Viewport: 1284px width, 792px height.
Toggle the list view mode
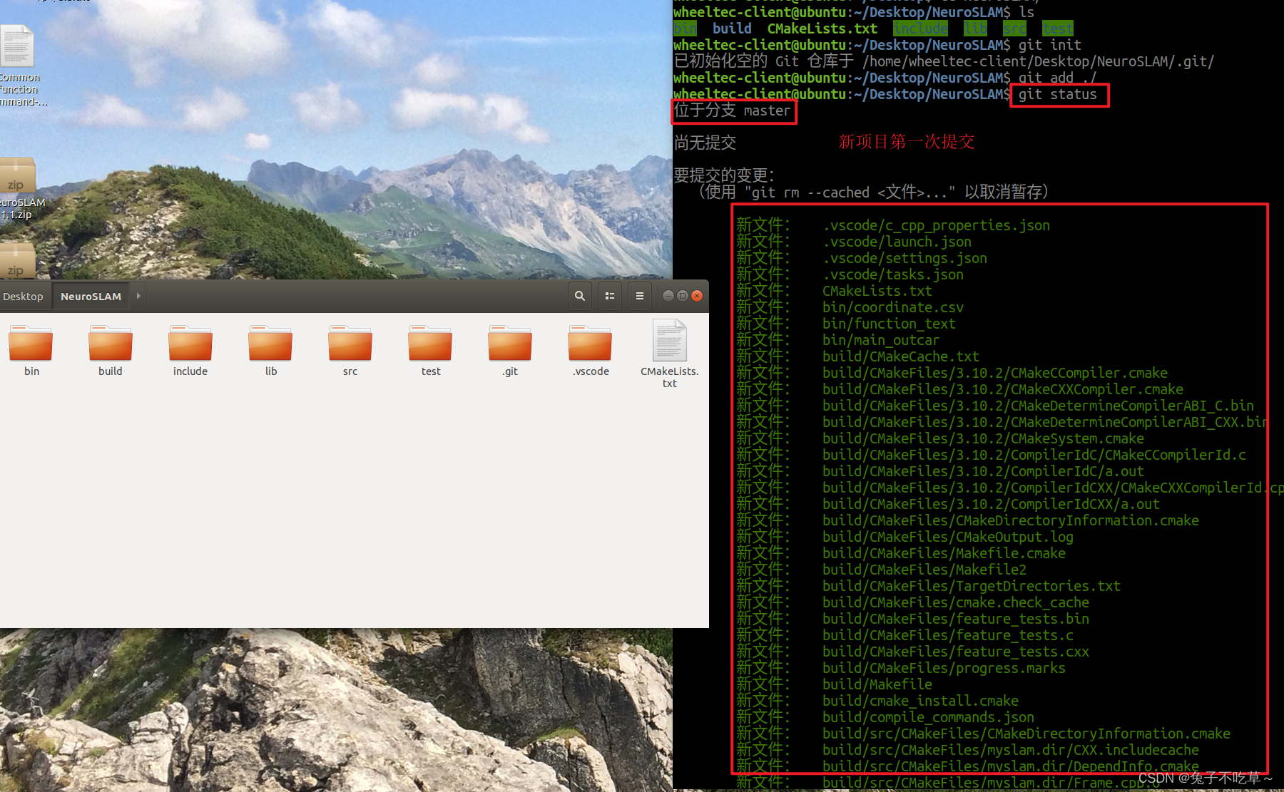[x=609, y=295]
